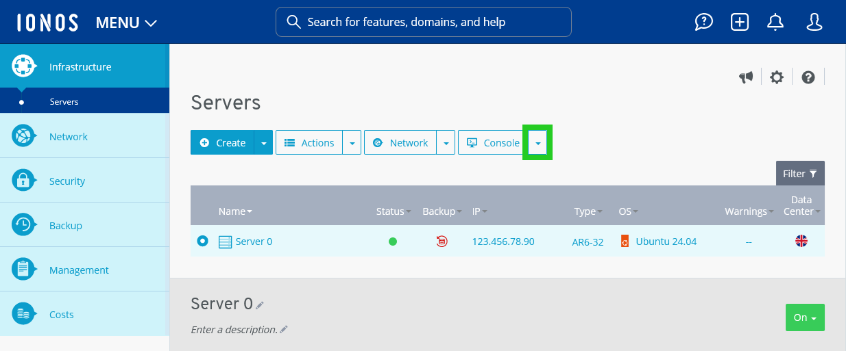
Task: Click the Security padlock sidebar icon
Action: pyautogui.click(x=24, y=181)
